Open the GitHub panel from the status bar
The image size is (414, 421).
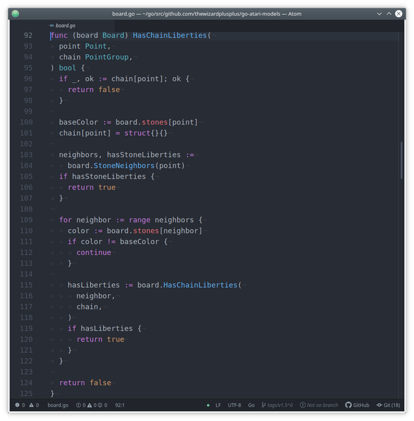pos(357,405)
